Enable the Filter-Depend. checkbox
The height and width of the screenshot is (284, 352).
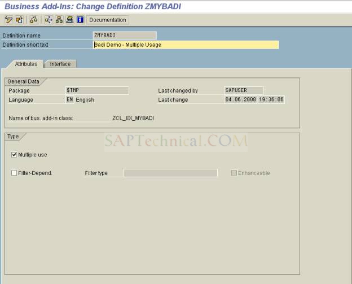(x=14, y=173)
